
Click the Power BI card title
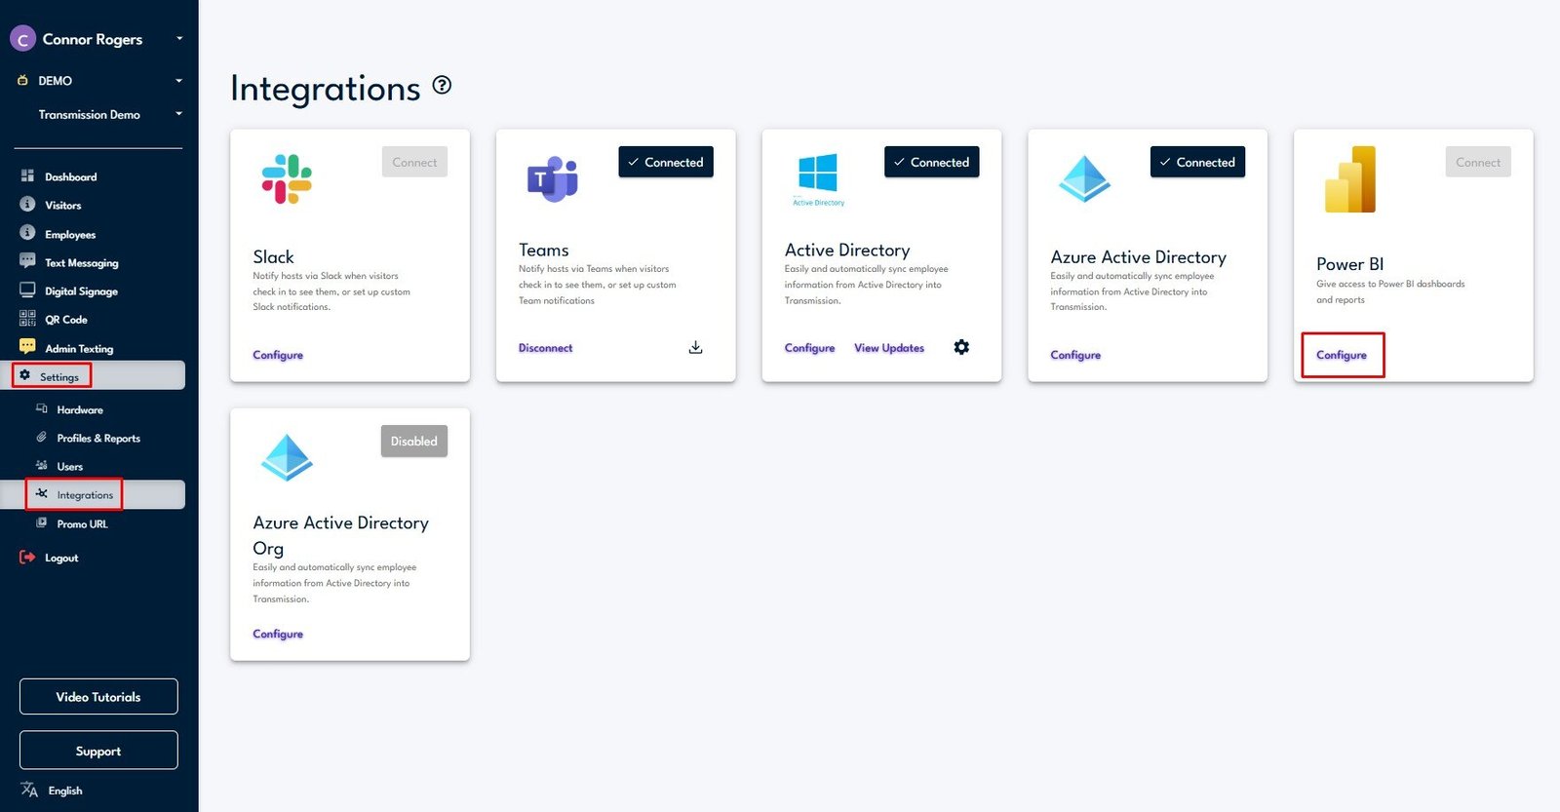coord(1350,264)
